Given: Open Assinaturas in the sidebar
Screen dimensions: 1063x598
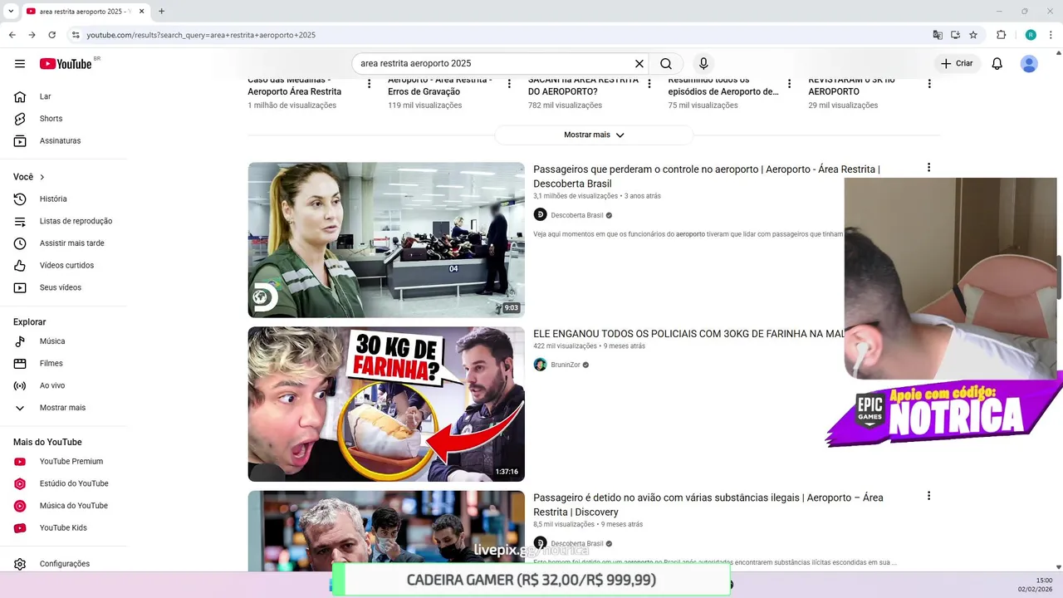Looking at the screenshot, I should tap(63, 141).
